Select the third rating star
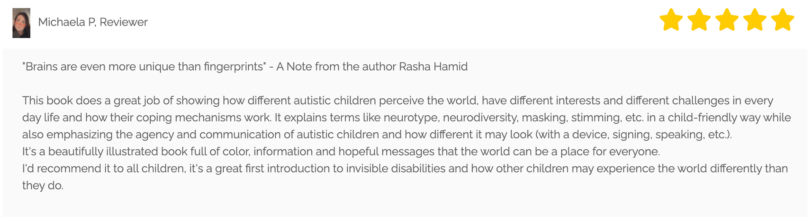 pyautogui.click(x=727, y=20)
